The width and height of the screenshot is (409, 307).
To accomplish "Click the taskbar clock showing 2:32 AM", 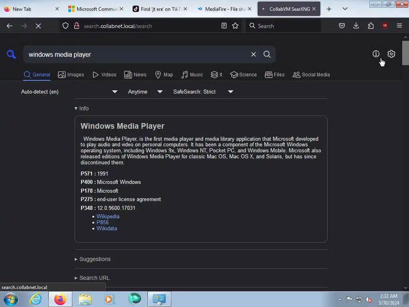I will (389, 299).
